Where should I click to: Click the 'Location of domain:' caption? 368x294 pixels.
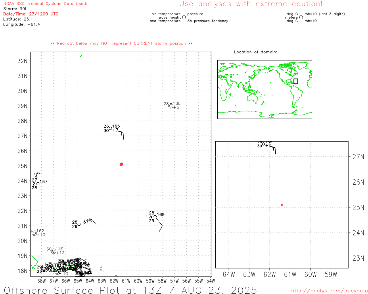coord(256,52)
